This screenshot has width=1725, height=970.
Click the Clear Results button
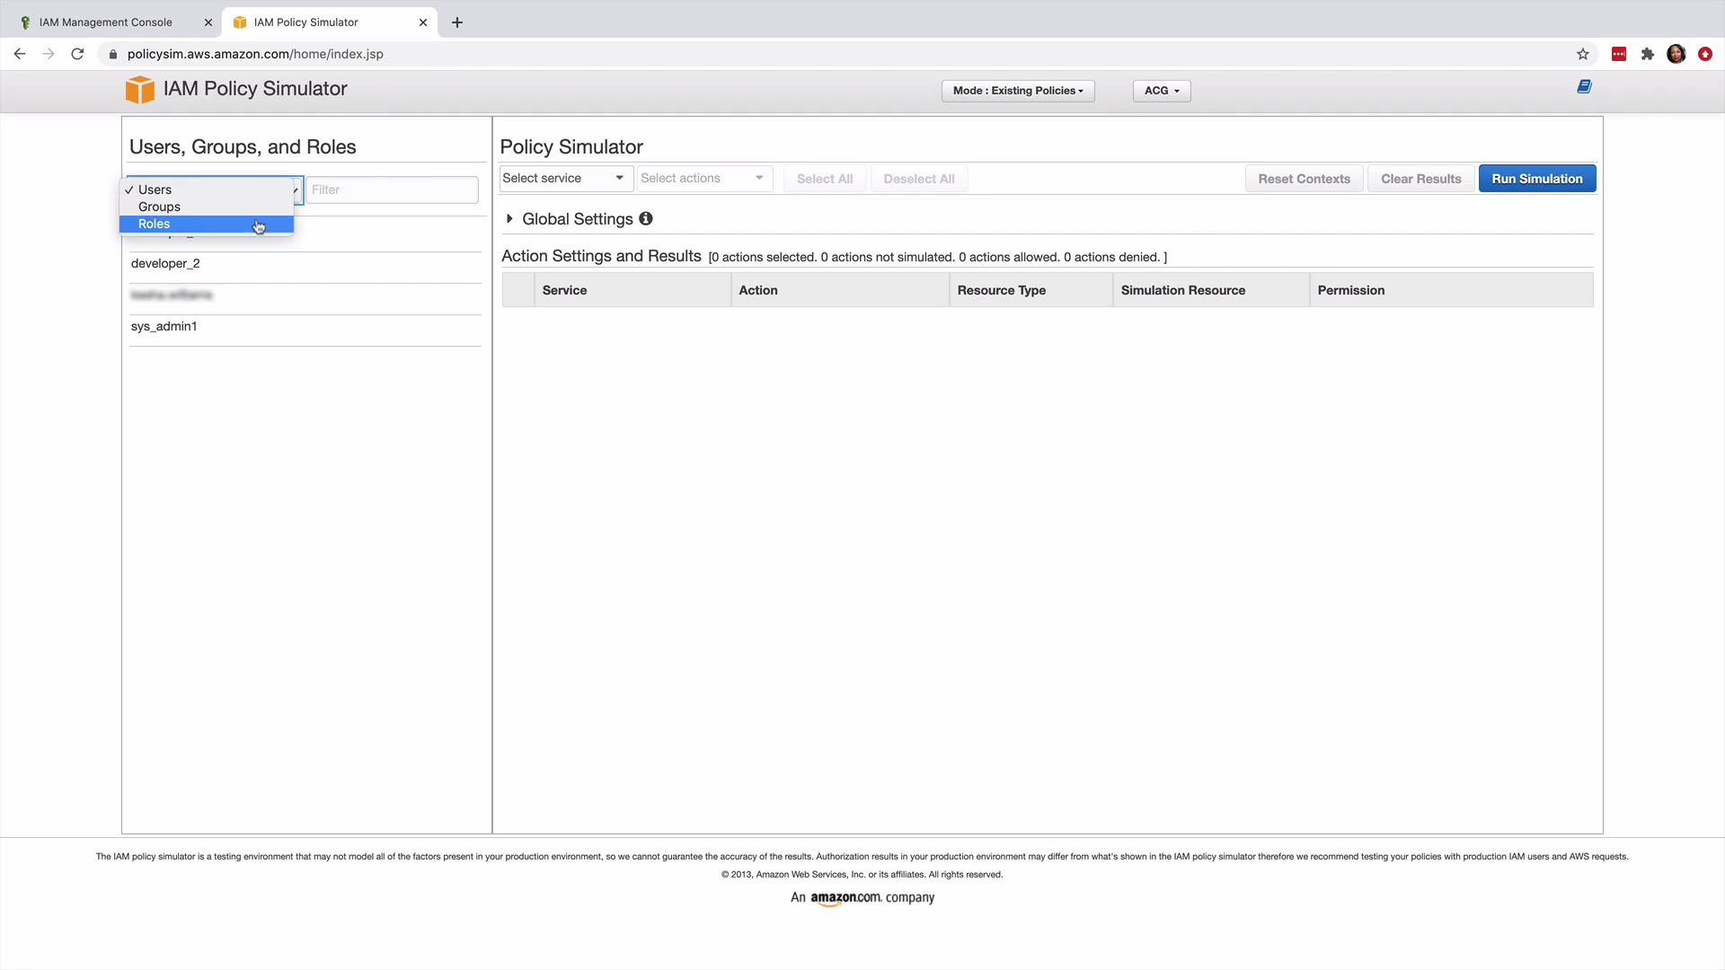point(1420,179)
